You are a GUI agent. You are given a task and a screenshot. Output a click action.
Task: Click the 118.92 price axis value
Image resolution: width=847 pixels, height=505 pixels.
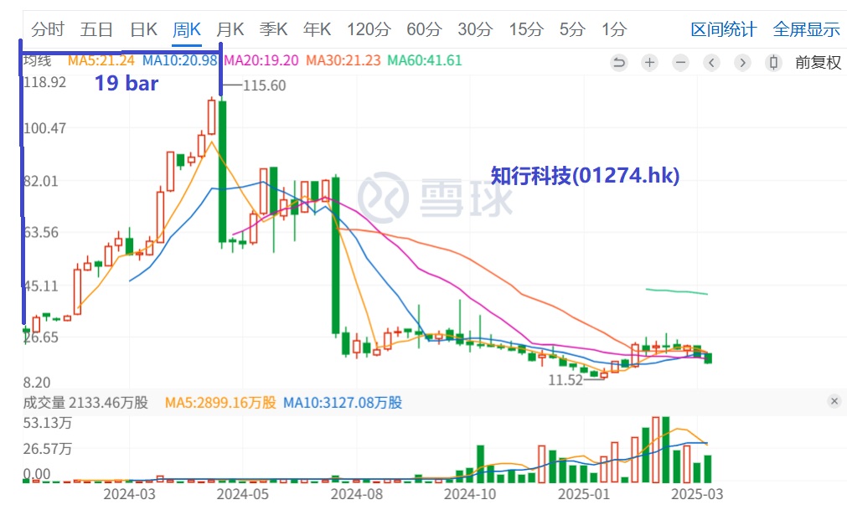pos(45,82)
